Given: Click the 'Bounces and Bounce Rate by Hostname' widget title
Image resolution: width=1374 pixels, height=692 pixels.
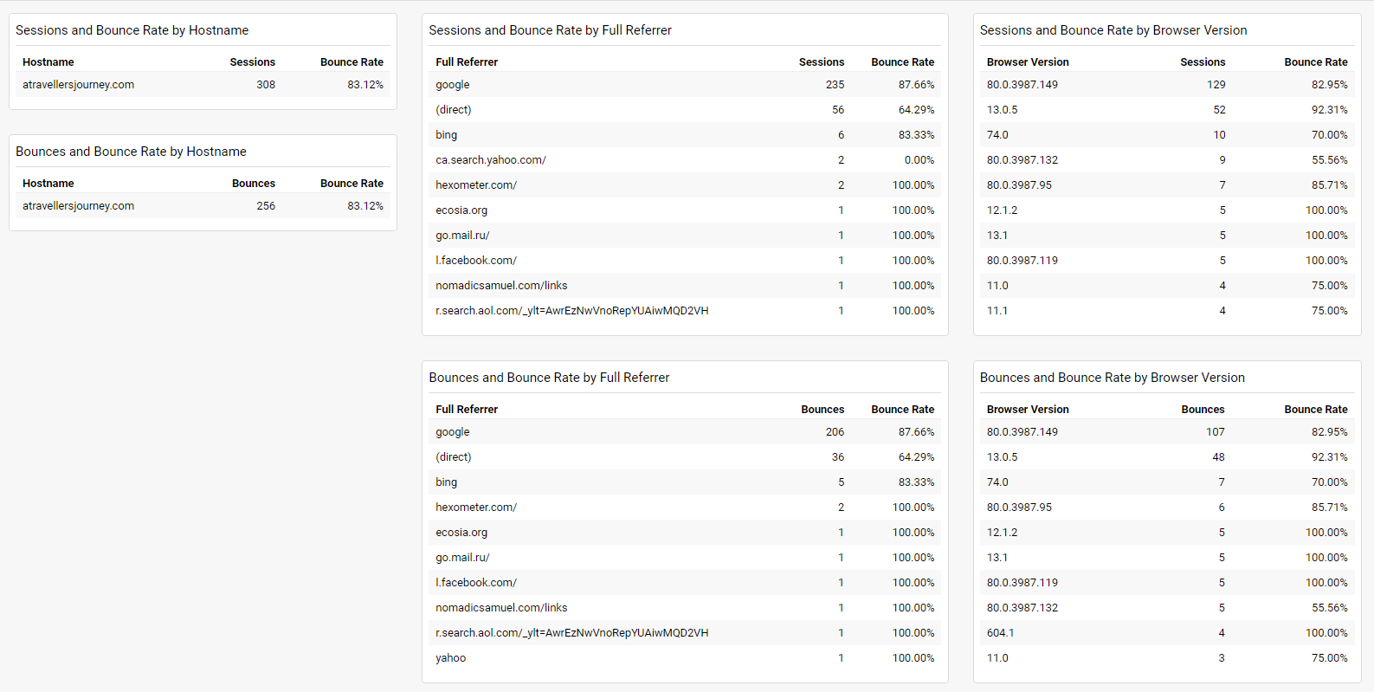Looking at the screenshot, I should pyautogui.click(x=131, y=152).
